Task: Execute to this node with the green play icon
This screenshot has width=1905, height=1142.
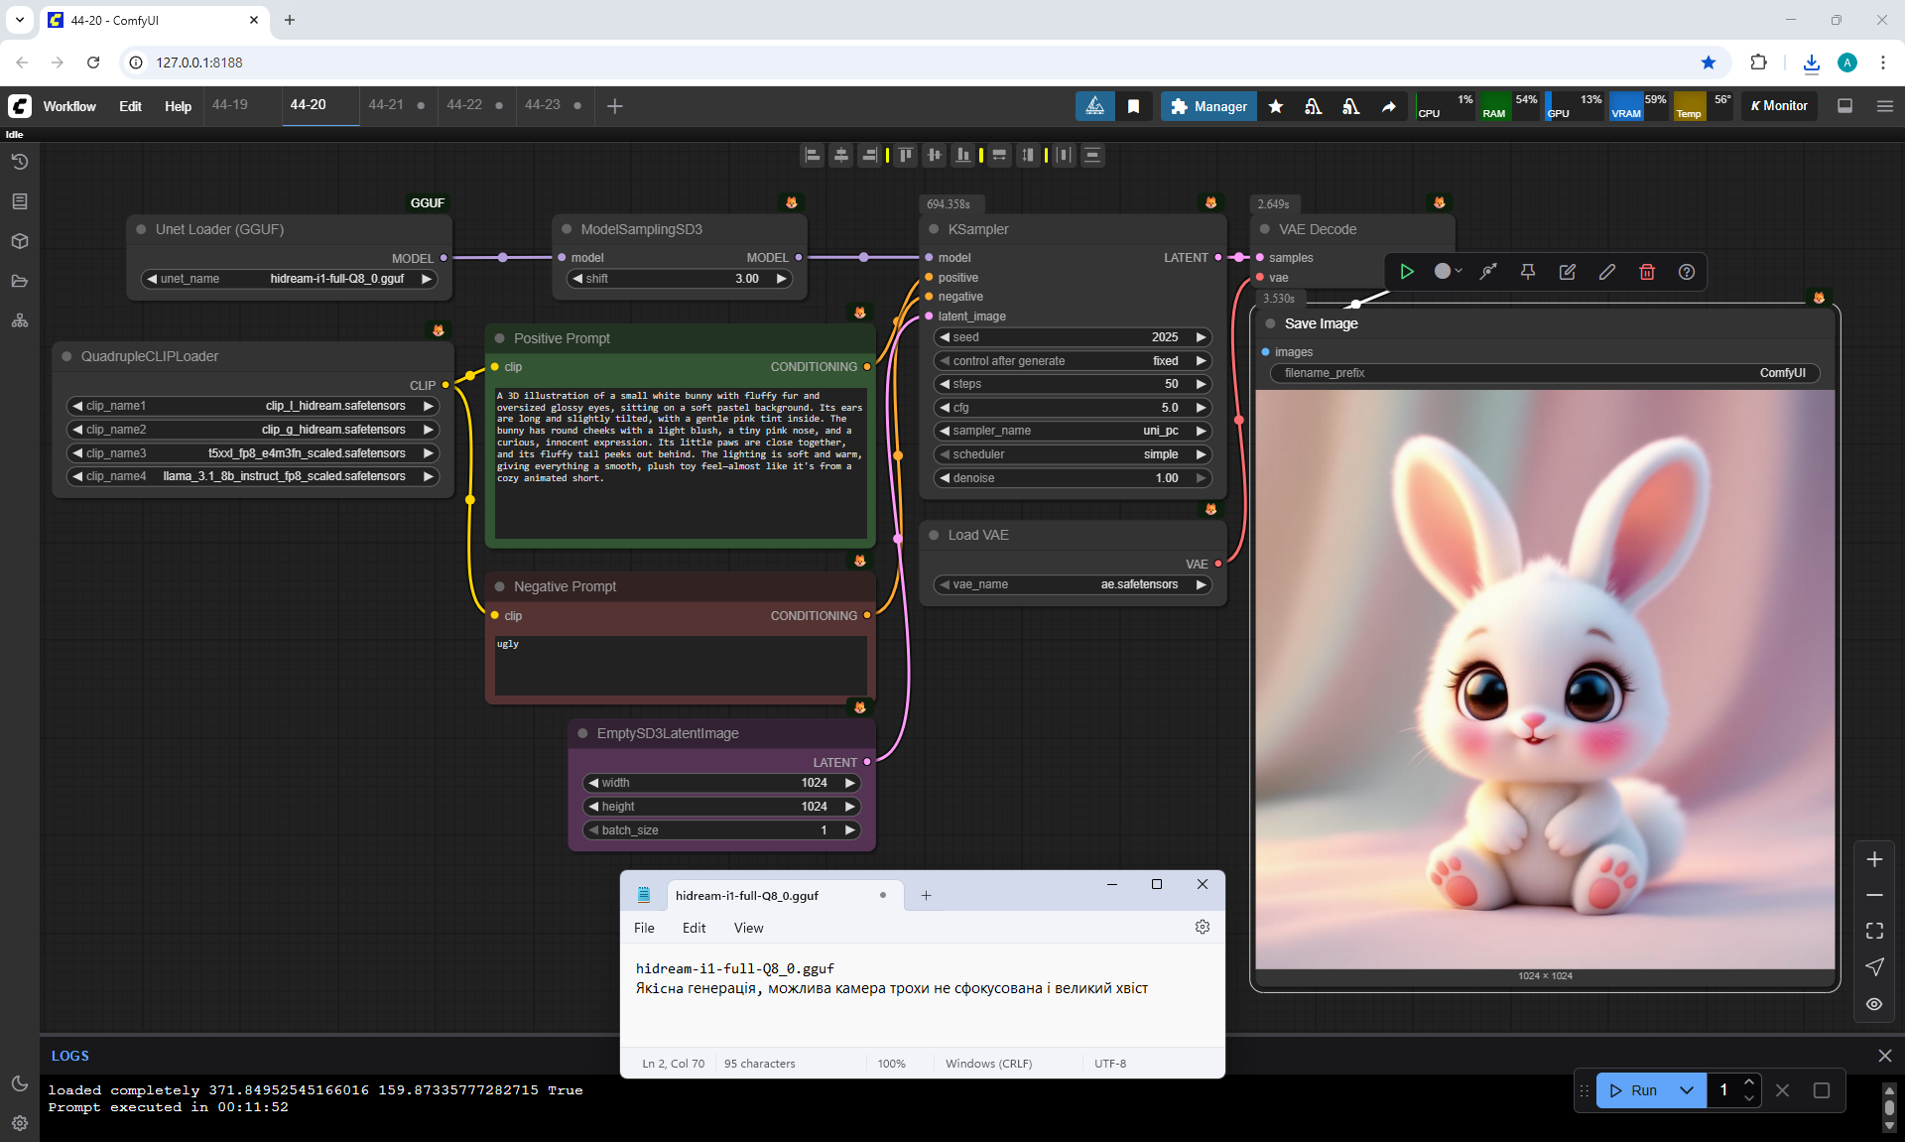Action: pos(1407,272)
